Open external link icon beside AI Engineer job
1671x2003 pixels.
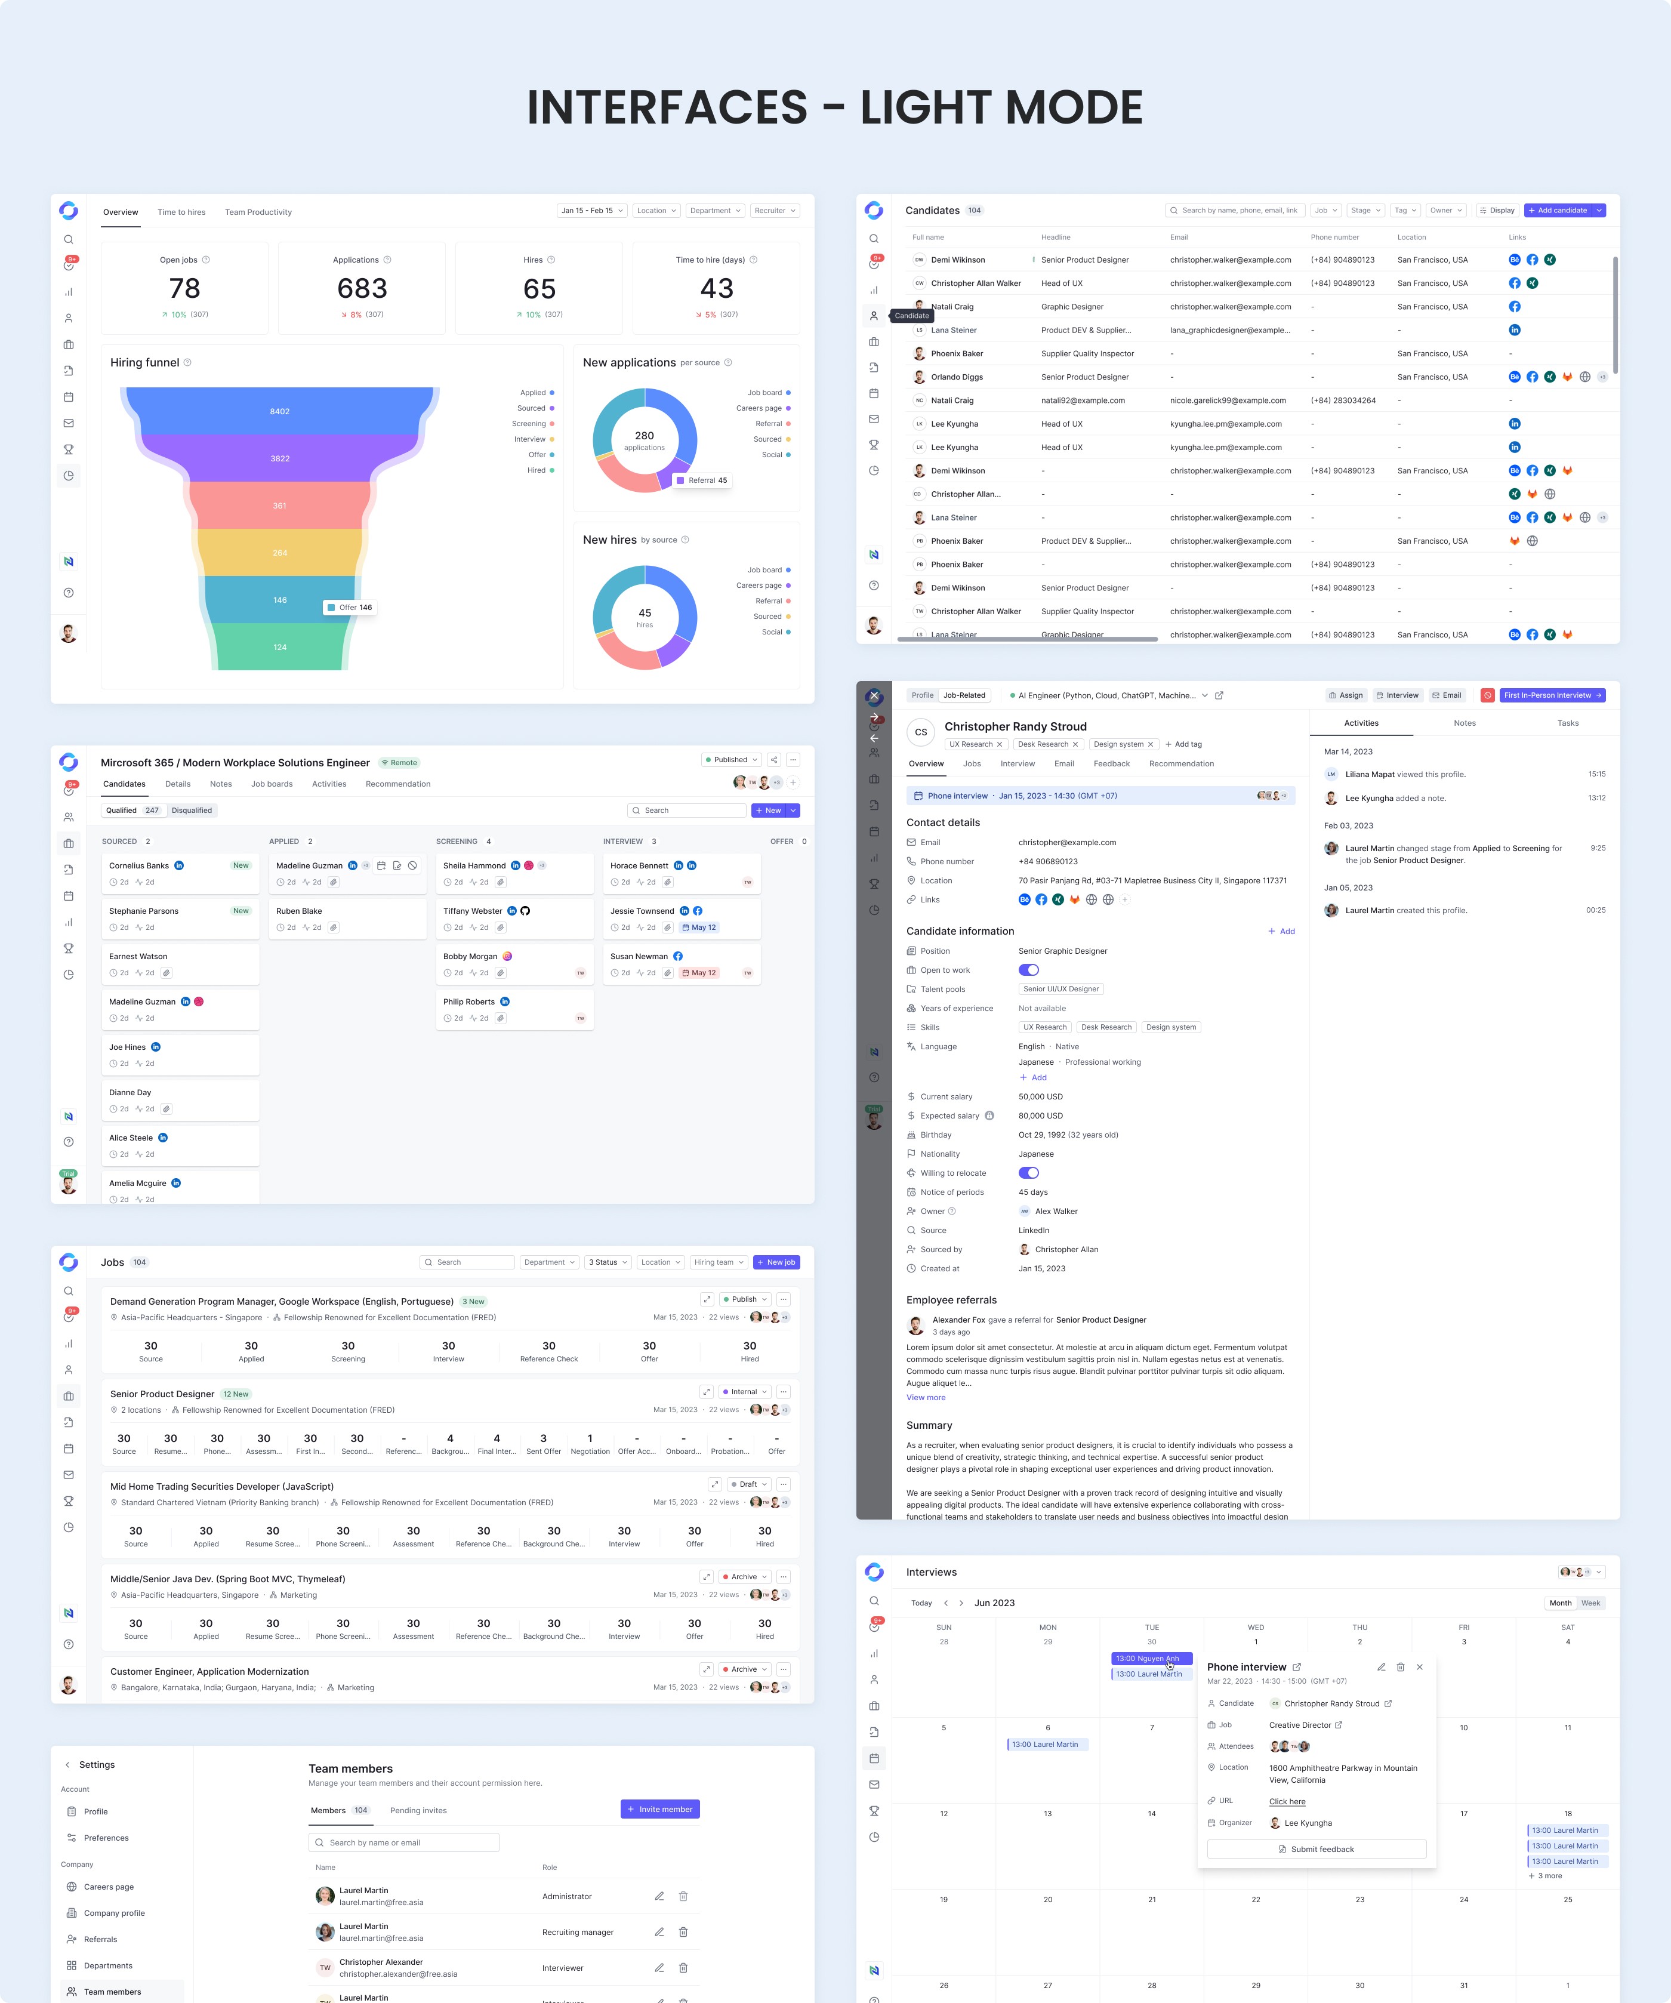pos(1219,695)
